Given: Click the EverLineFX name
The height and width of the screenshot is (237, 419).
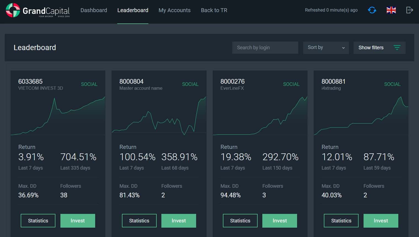Looking at the screenshot, I should click(x=232, y=88).
